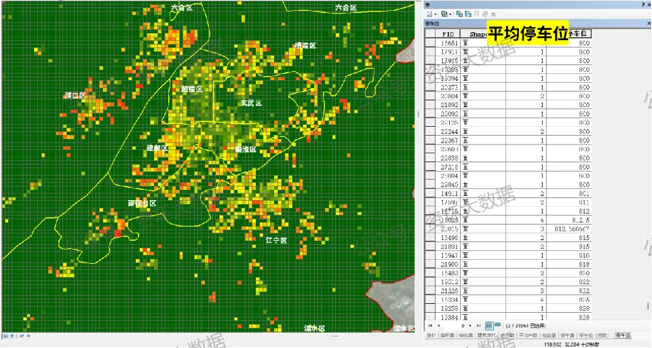Expand the Table Options dropdown arrow

[436, 14]
